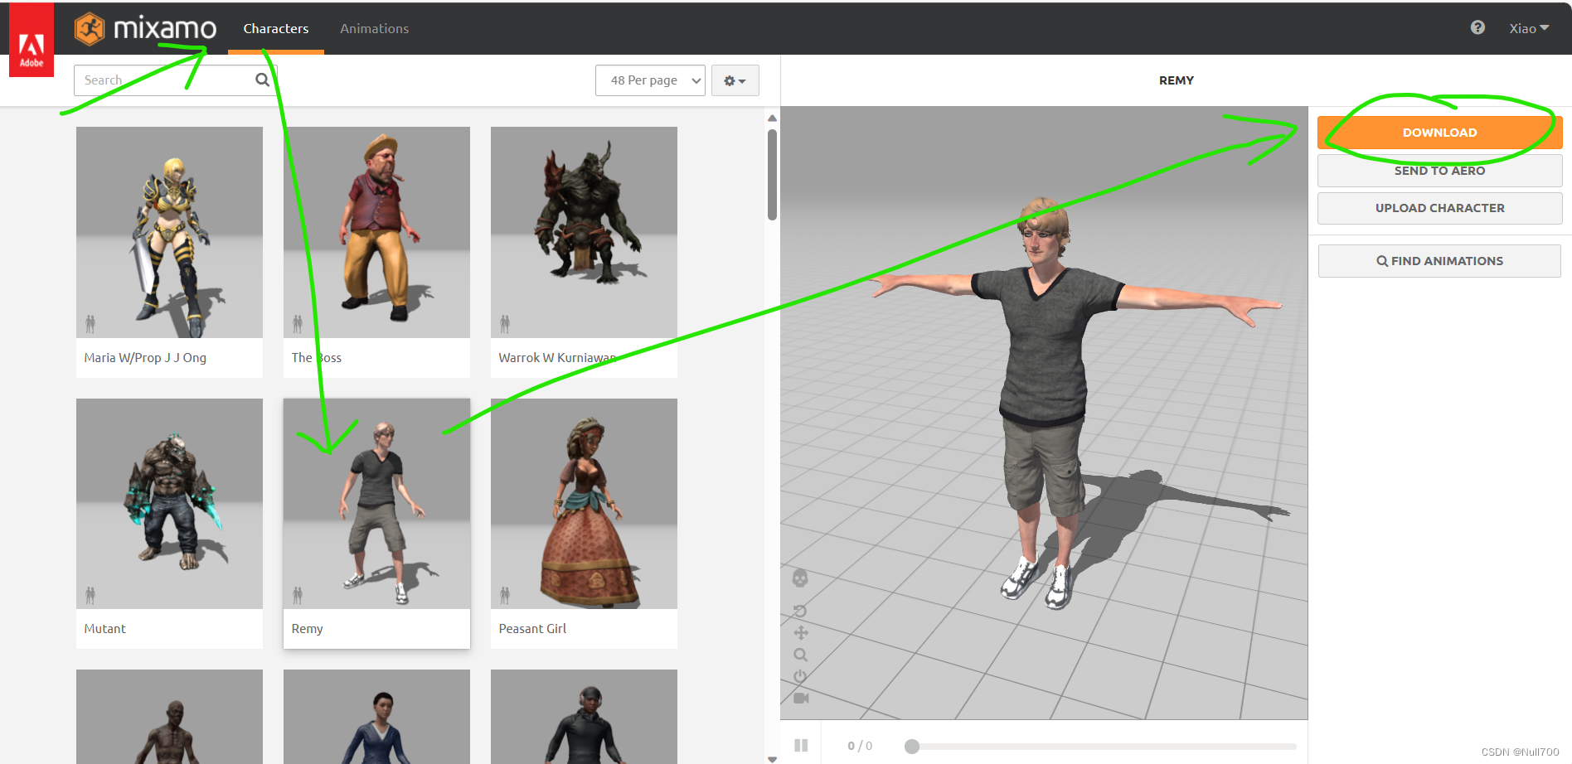Screen dimensions: 1572x764
Task: Toggle the skeleton view in the 3D viewer
Action: click(800, 579)
